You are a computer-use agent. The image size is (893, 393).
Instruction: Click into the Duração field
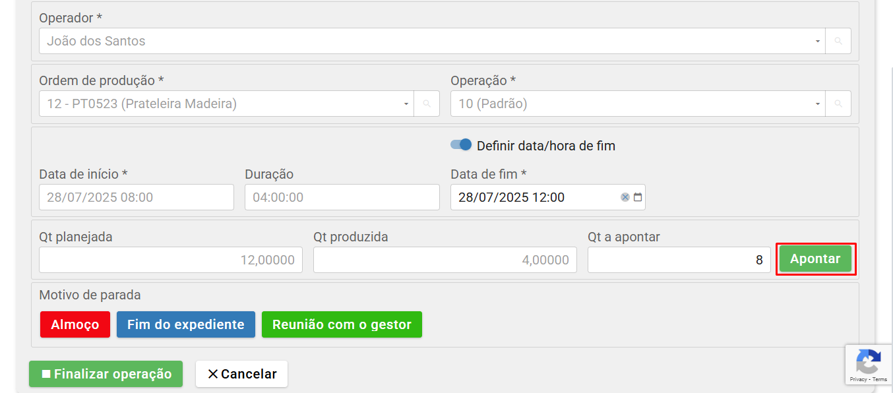point(342,197)
